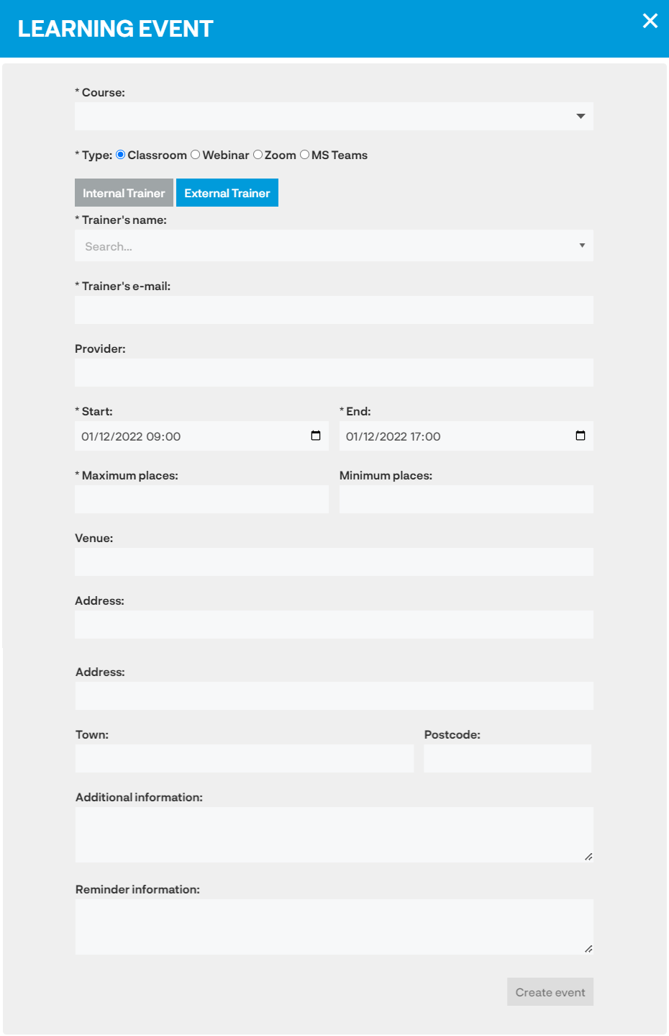Select the Maximum places field
This screenshot has height=1036, width=669.
201,499
